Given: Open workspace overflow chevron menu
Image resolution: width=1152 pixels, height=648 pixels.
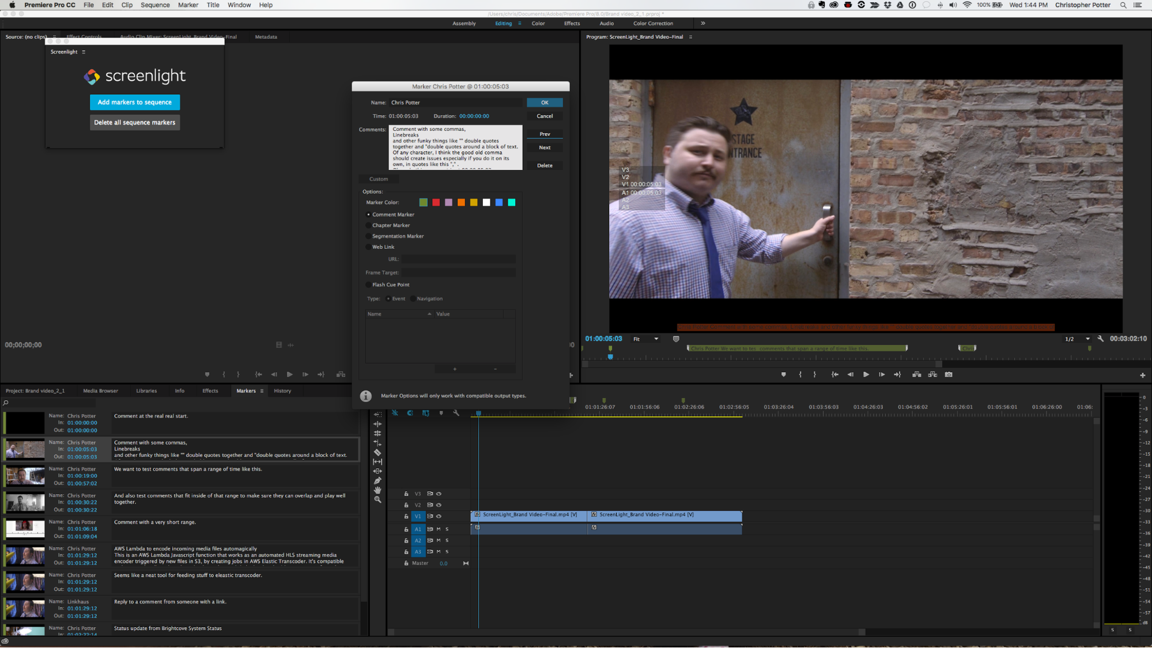Looking at the screenshot, I should [x=703, y=23].
